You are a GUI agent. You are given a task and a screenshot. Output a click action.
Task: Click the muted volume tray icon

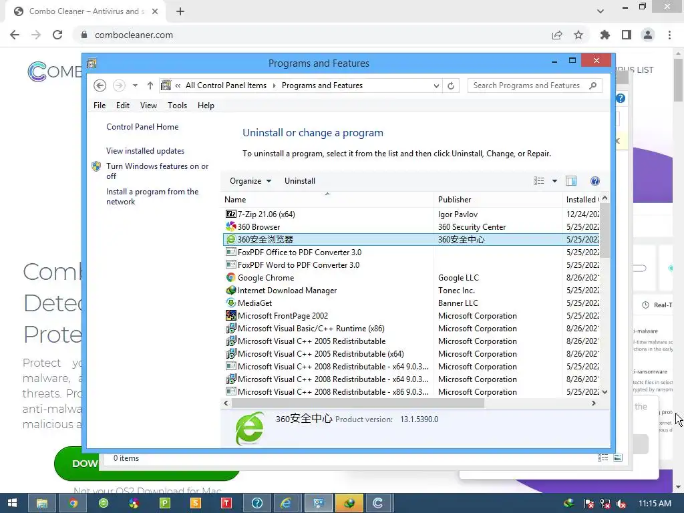click(x=622, y=504)
